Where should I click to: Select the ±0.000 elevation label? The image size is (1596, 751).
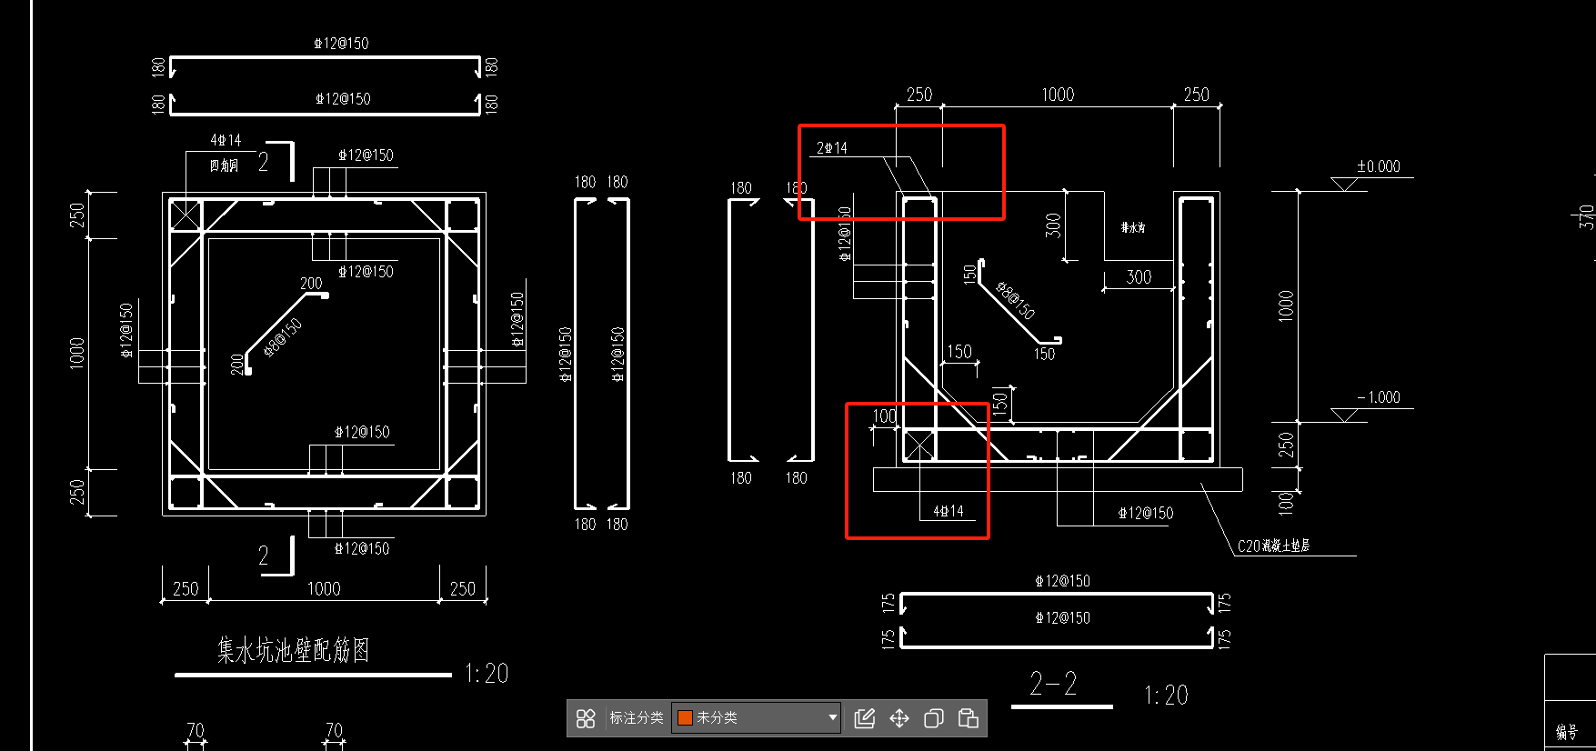[x=1379, y=166]
